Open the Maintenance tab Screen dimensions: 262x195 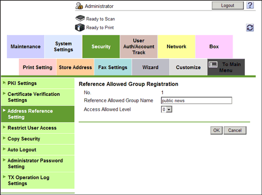(26, 47)
